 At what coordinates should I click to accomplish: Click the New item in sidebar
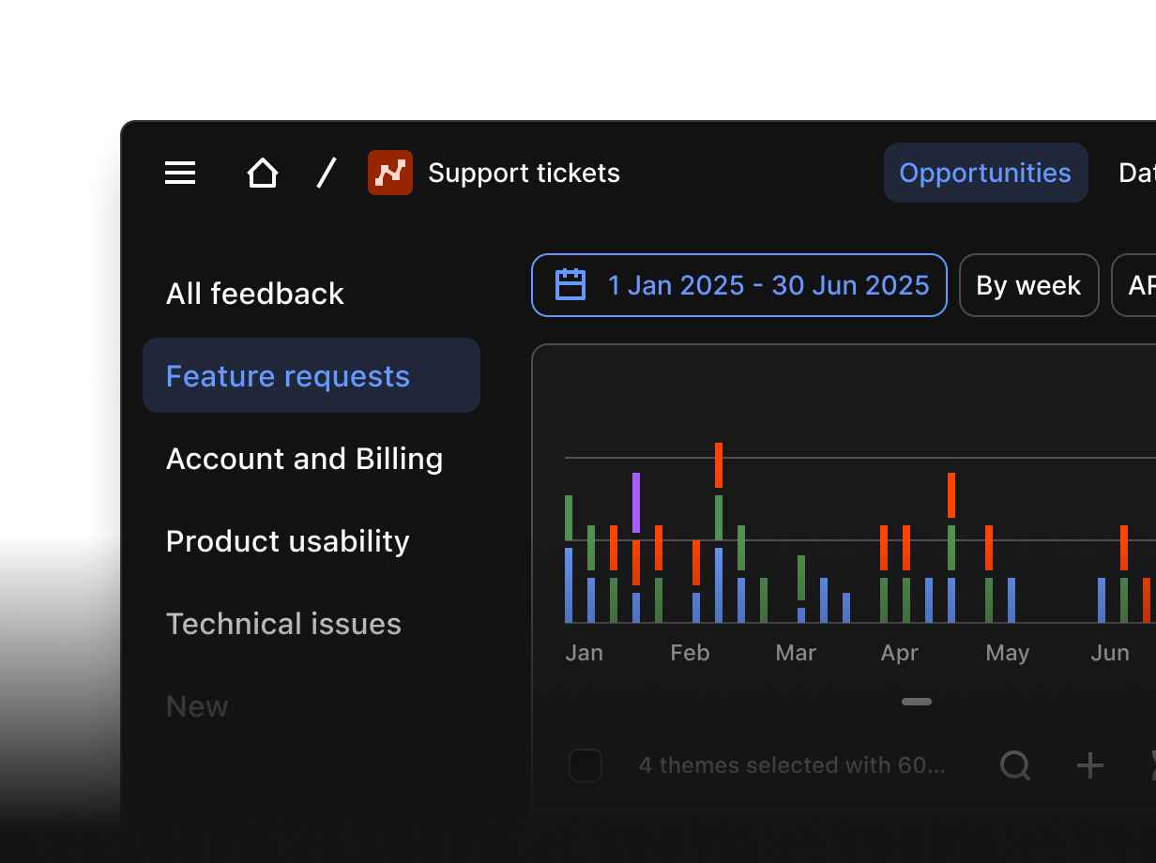(197, 706)
